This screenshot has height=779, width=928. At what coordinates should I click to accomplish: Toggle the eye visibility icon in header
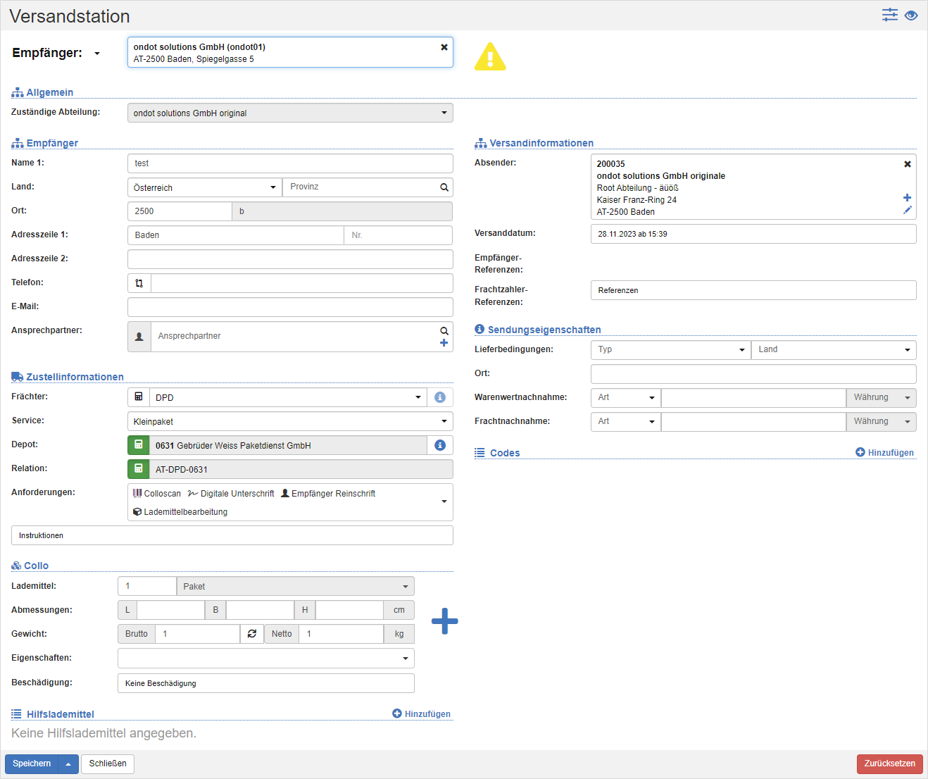(911, 15)
